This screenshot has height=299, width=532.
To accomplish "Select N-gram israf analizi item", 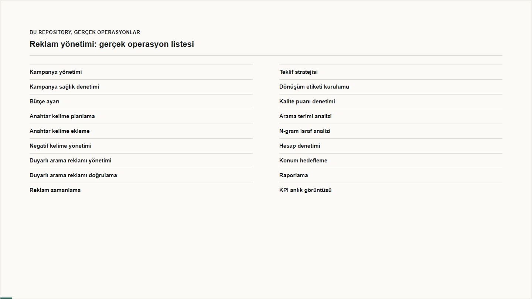I will coord(391,131).
